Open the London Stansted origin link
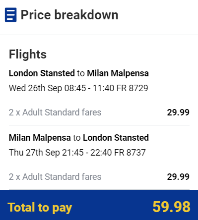This screenshot has height=220, width=198. click(x=42, y=73)
